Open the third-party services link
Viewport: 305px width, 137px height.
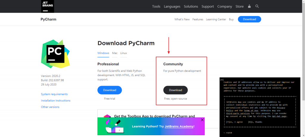pyautogui.click(x=238, y=113)
